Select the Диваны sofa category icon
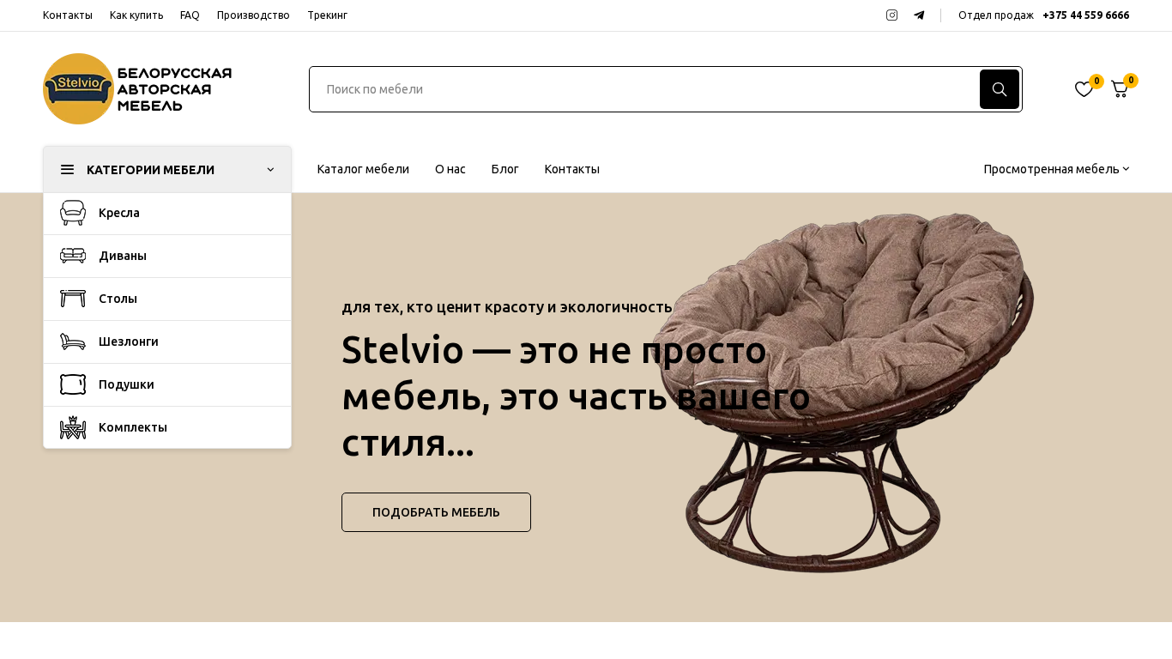This screenshot has height=659, width=1172. (x=73, y=256)
